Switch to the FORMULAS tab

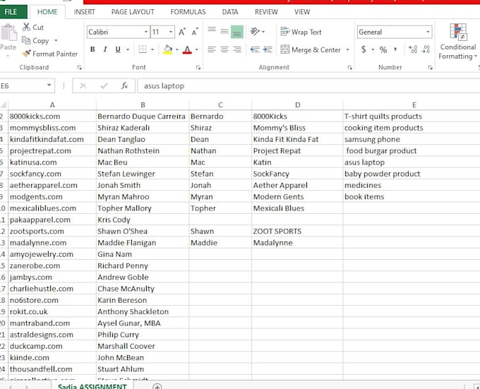pyautogui.click(x=188, y=12)
